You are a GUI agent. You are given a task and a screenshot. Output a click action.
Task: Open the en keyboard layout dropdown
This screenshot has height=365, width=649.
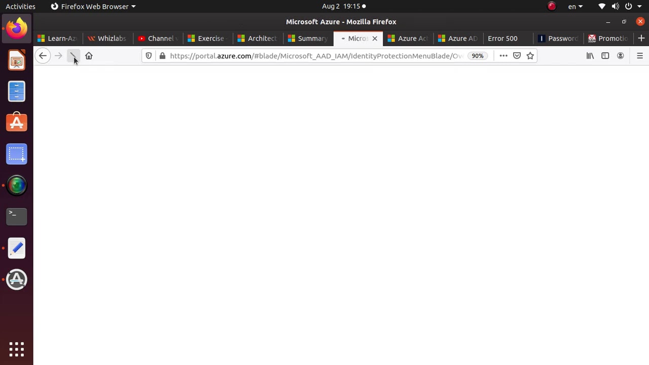(575, 7)
